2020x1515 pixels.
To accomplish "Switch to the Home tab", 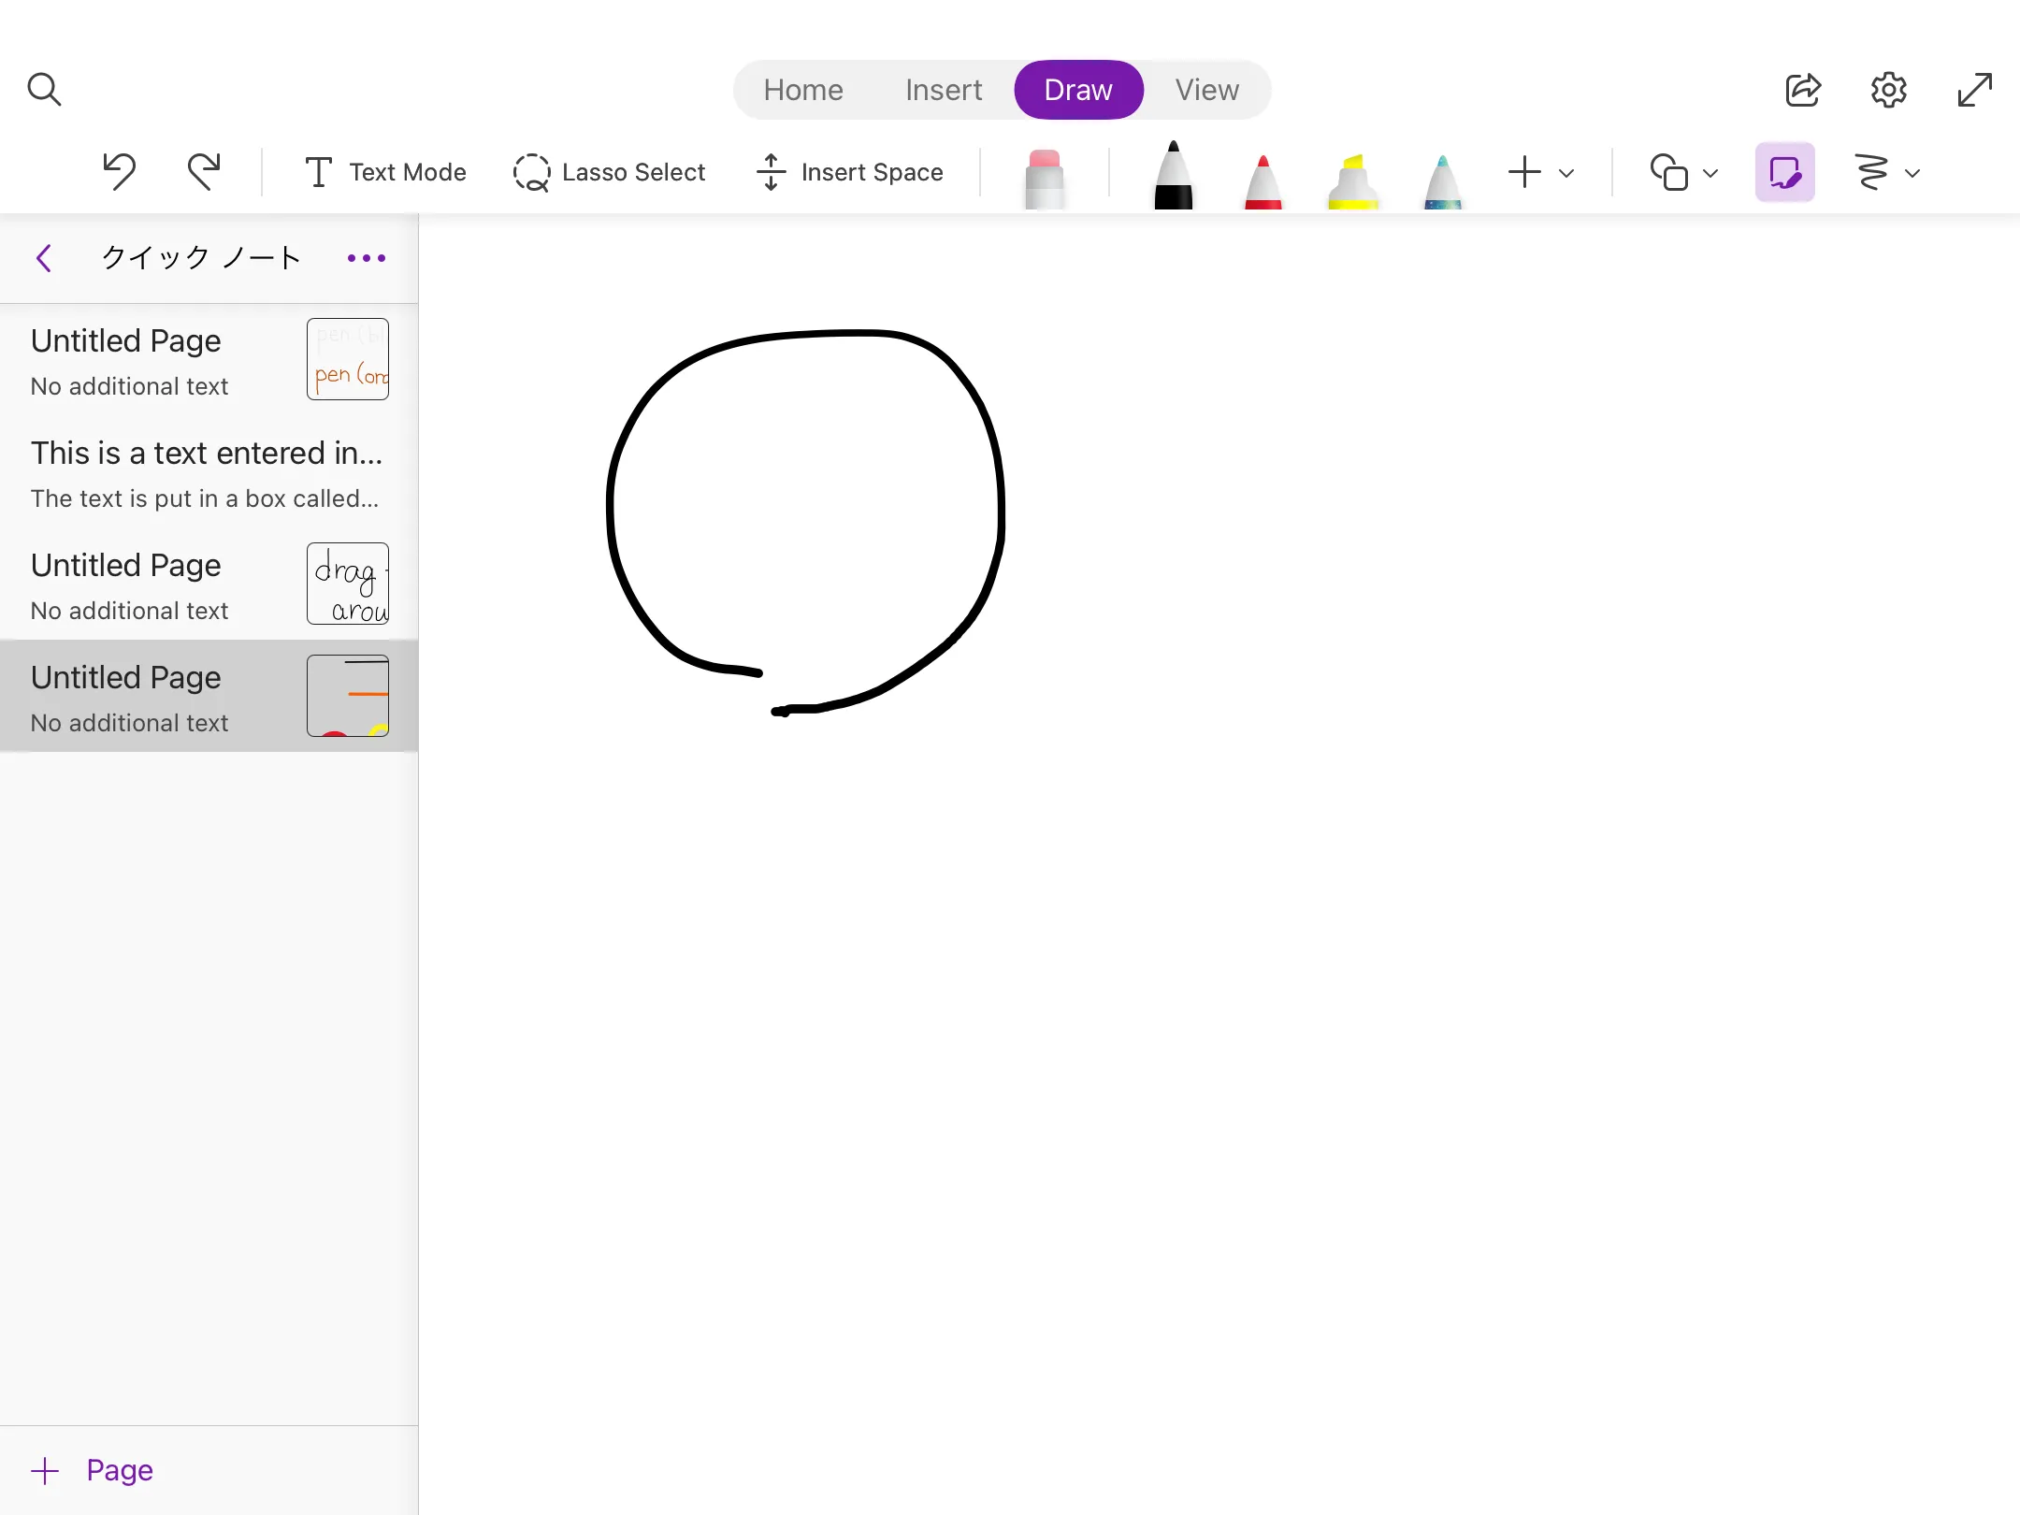I will [801, 89].
